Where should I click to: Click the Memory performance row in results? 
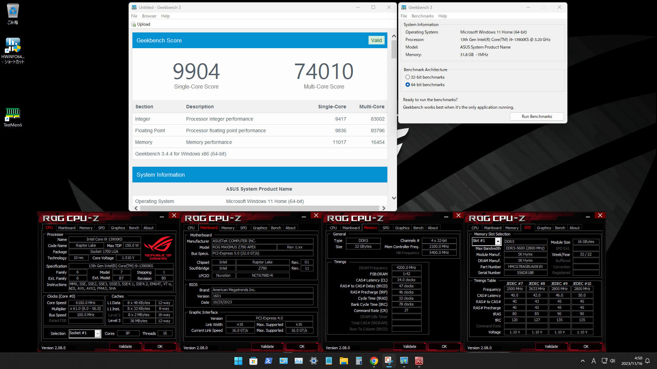pos(260,142)
